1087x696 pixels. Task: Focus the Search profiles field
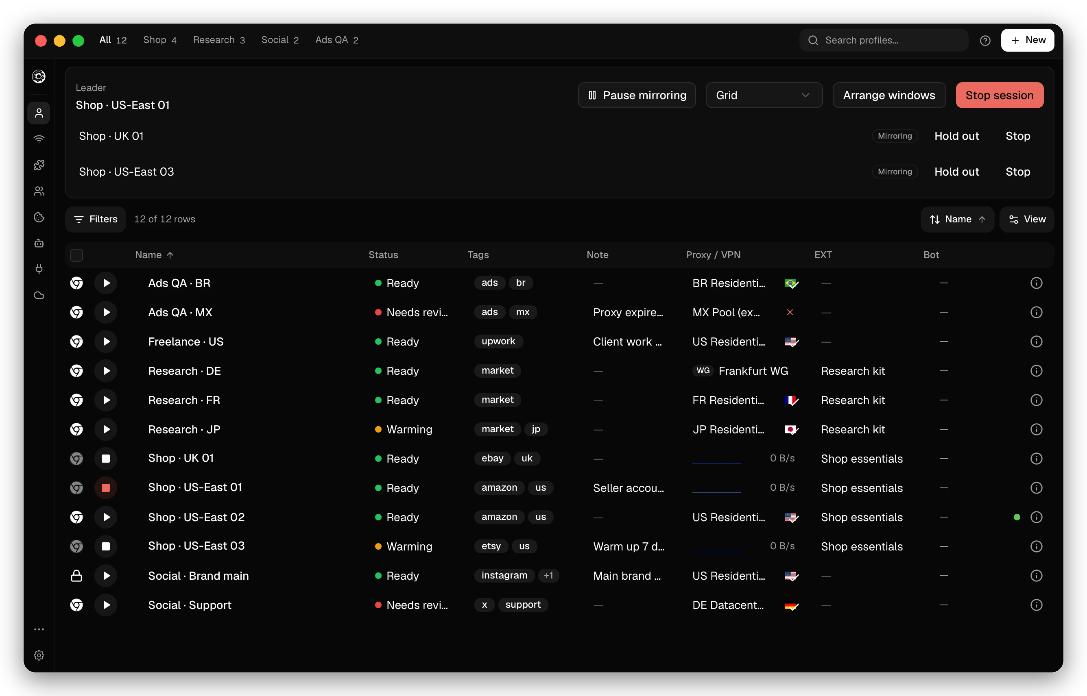[883, 40]
